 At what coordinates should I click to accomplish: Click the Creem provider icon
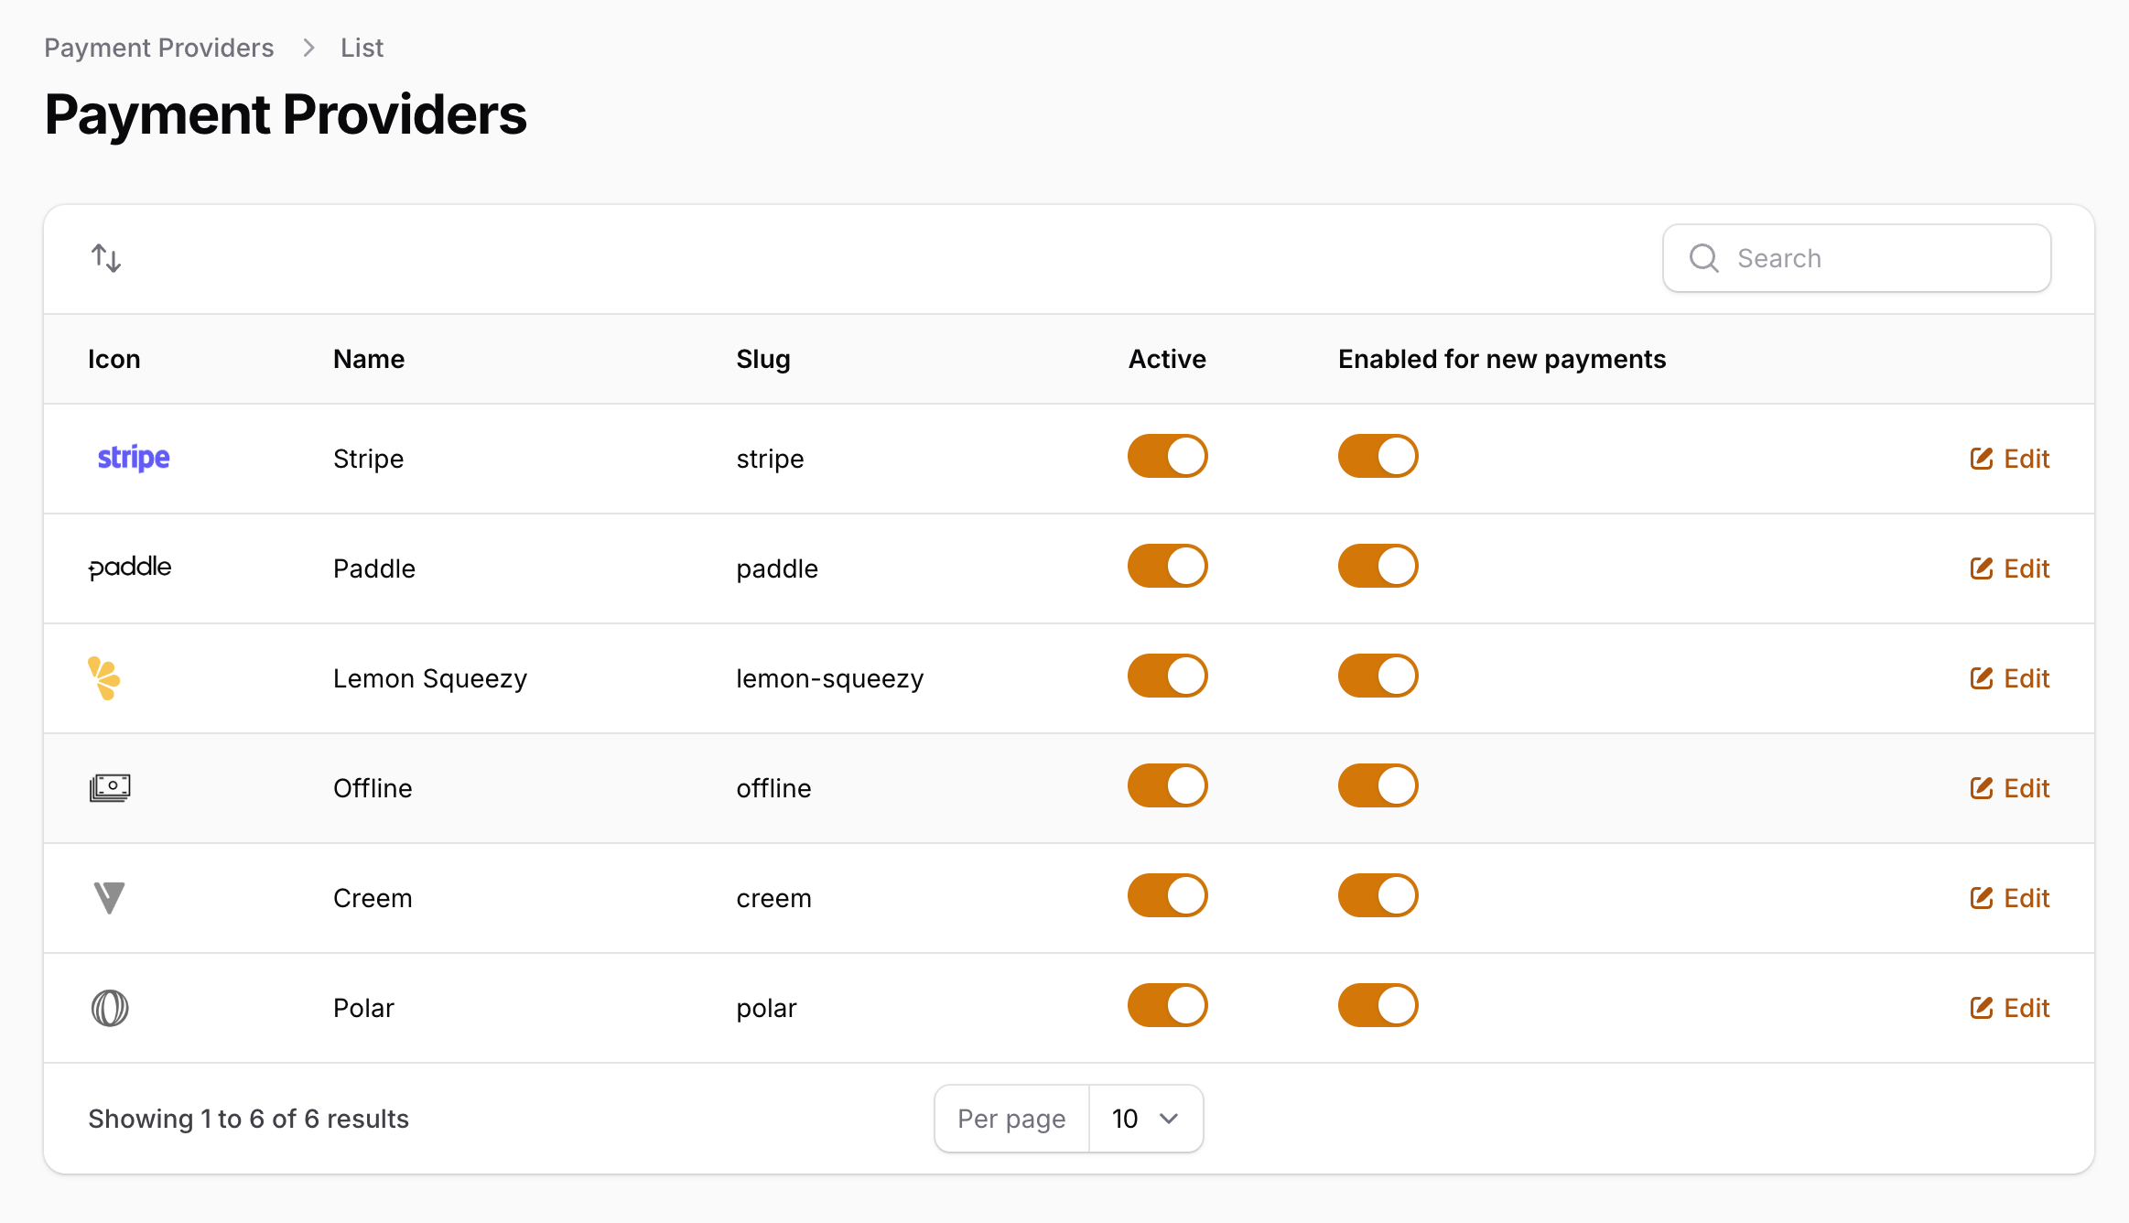(109, 898)
